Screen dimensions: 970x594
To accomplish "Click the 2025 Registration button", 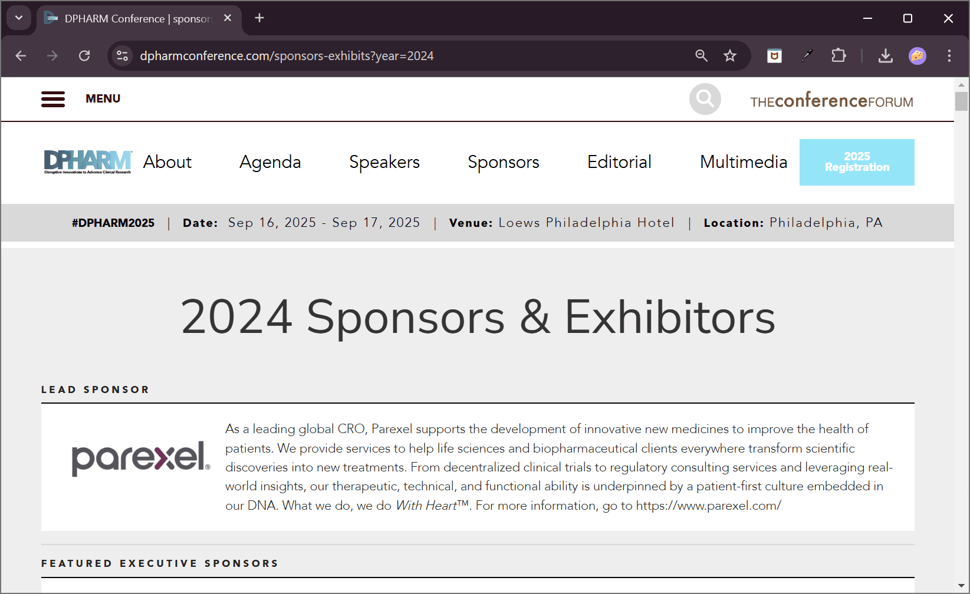I will pyautogui.click(x=857, y=162).
